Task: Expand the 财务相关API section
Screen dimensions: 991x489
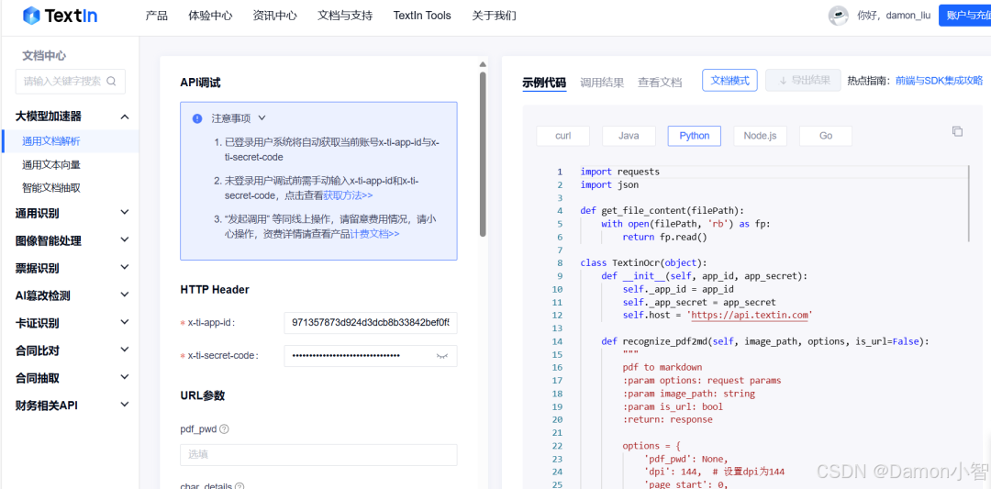Action: [125, 405]
